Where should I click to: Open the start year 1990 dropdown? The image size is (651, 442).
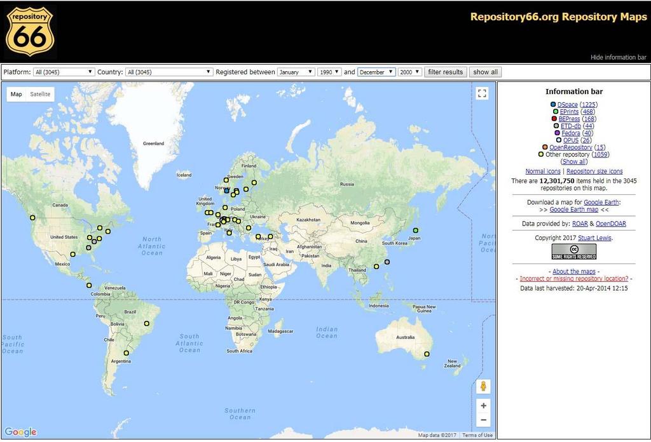(330, 72)
